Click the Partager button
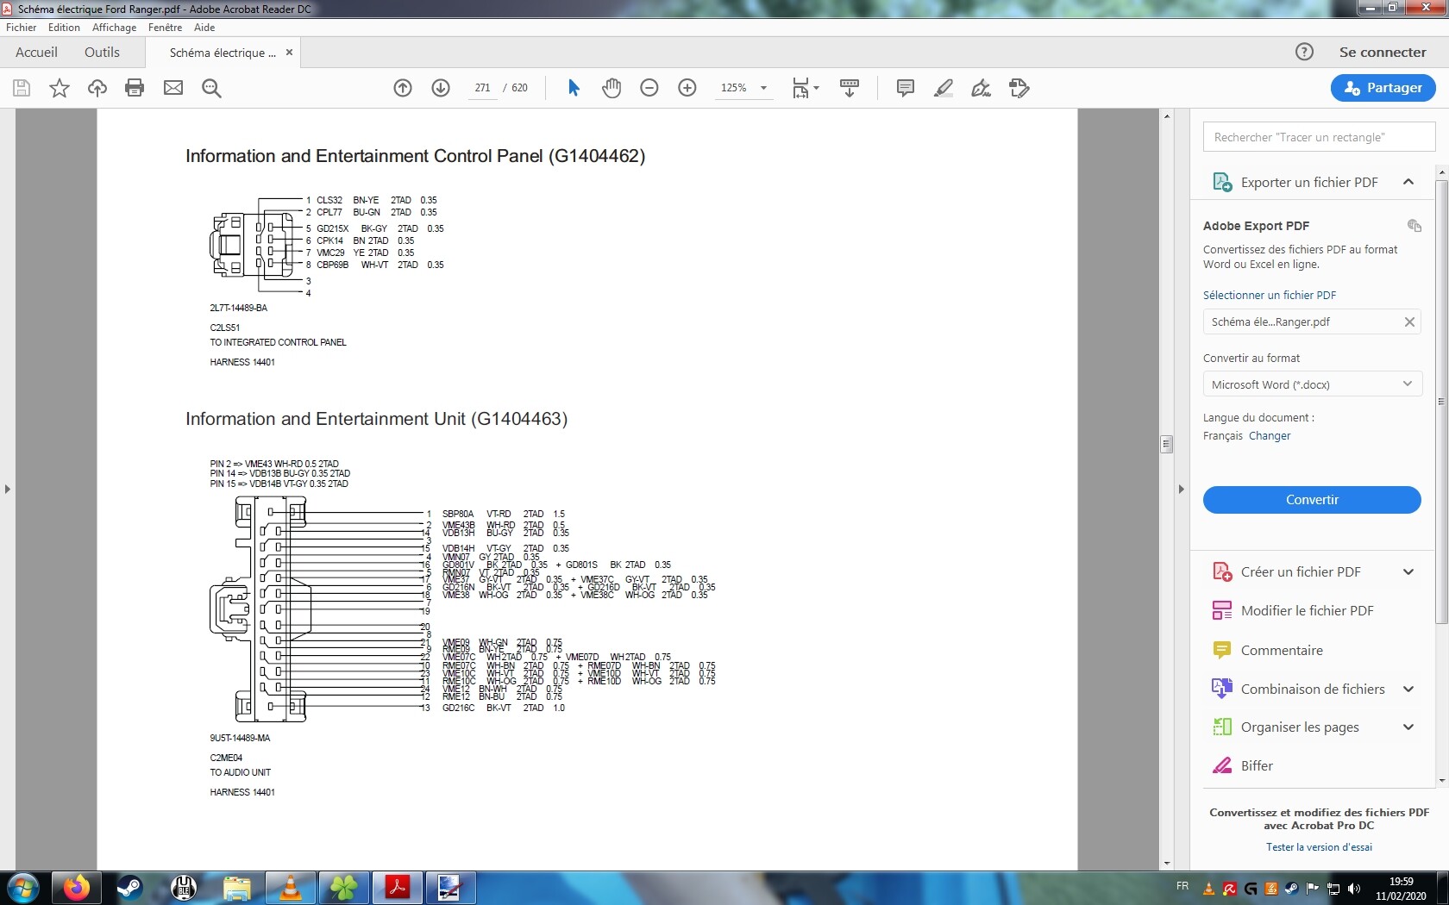Screen dimensions: 1449x905 coord(1383,88)
